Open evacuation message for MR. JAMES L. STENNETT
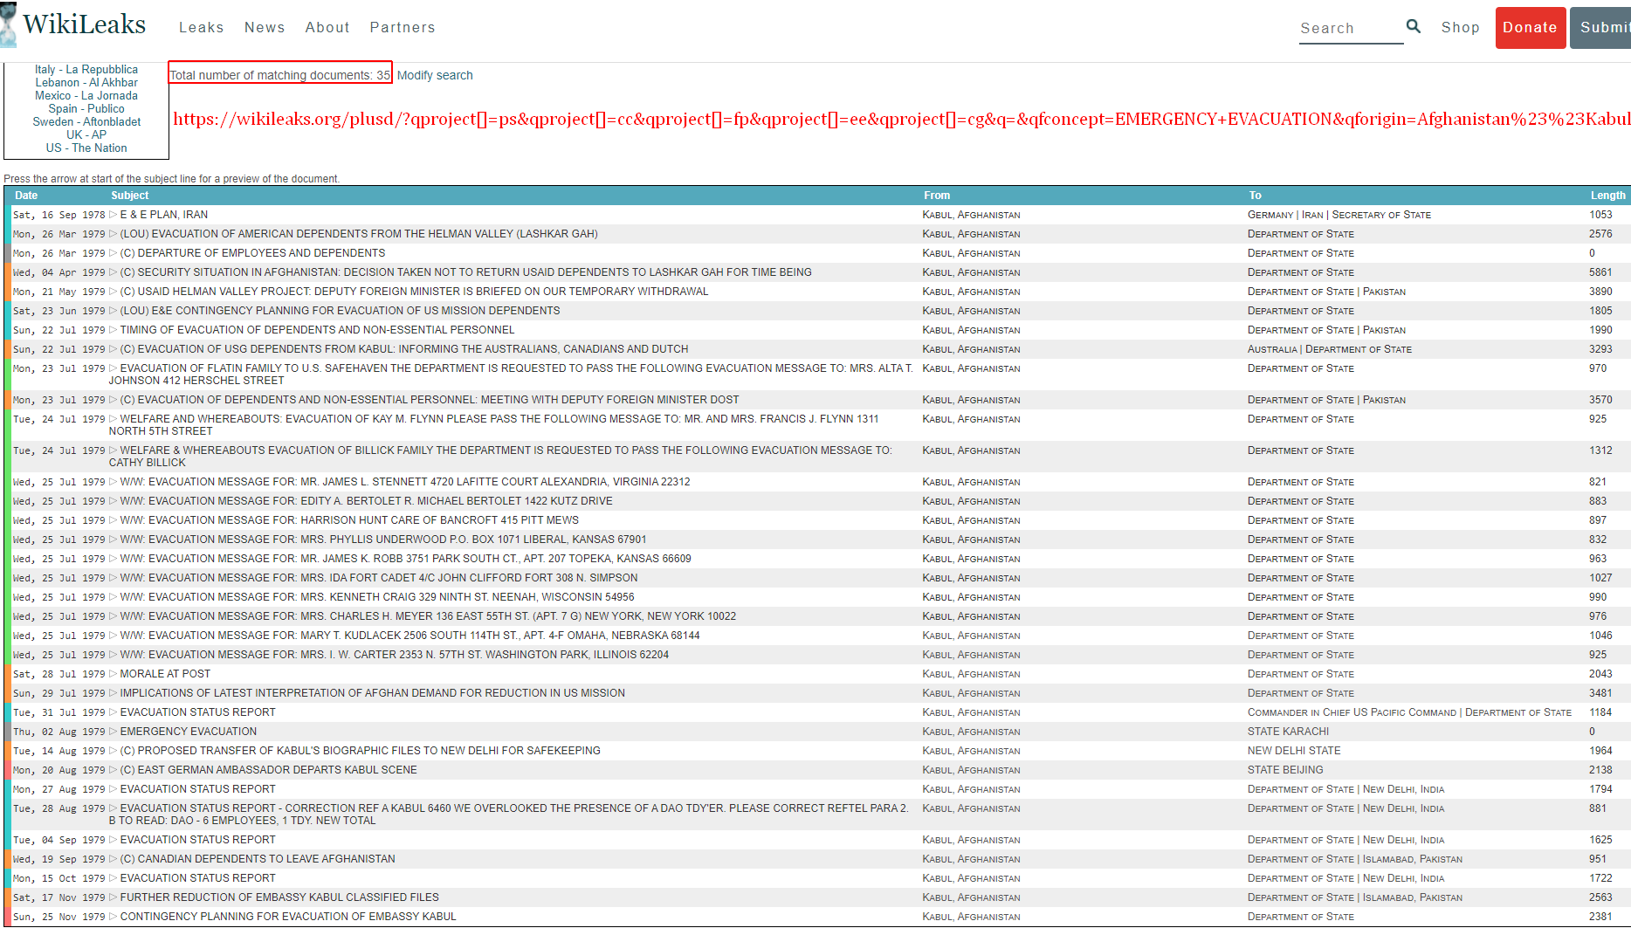Screen dimensions: 1631x935 (405, 482)
